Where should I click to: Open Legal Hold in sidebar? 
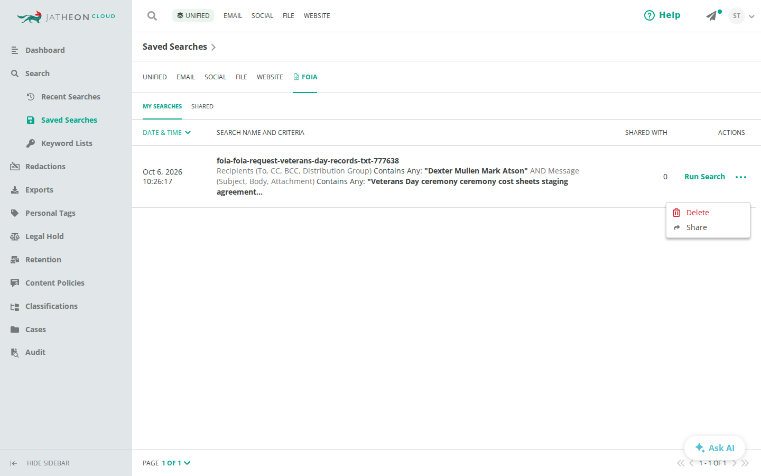37,236
